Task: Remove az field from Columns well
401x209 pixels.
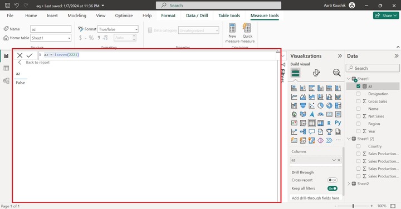Action: [339, 160]
